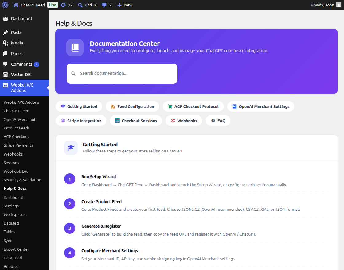This screenshot has width=344, height=270.
Task: Click step 4 circle for Configure Merchant Settings
Action: point(70,253)
